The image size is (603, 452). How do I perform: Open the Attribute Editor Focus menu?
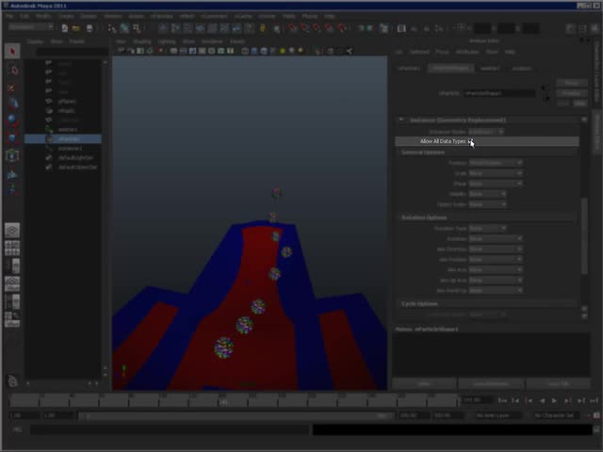point(442,52)
